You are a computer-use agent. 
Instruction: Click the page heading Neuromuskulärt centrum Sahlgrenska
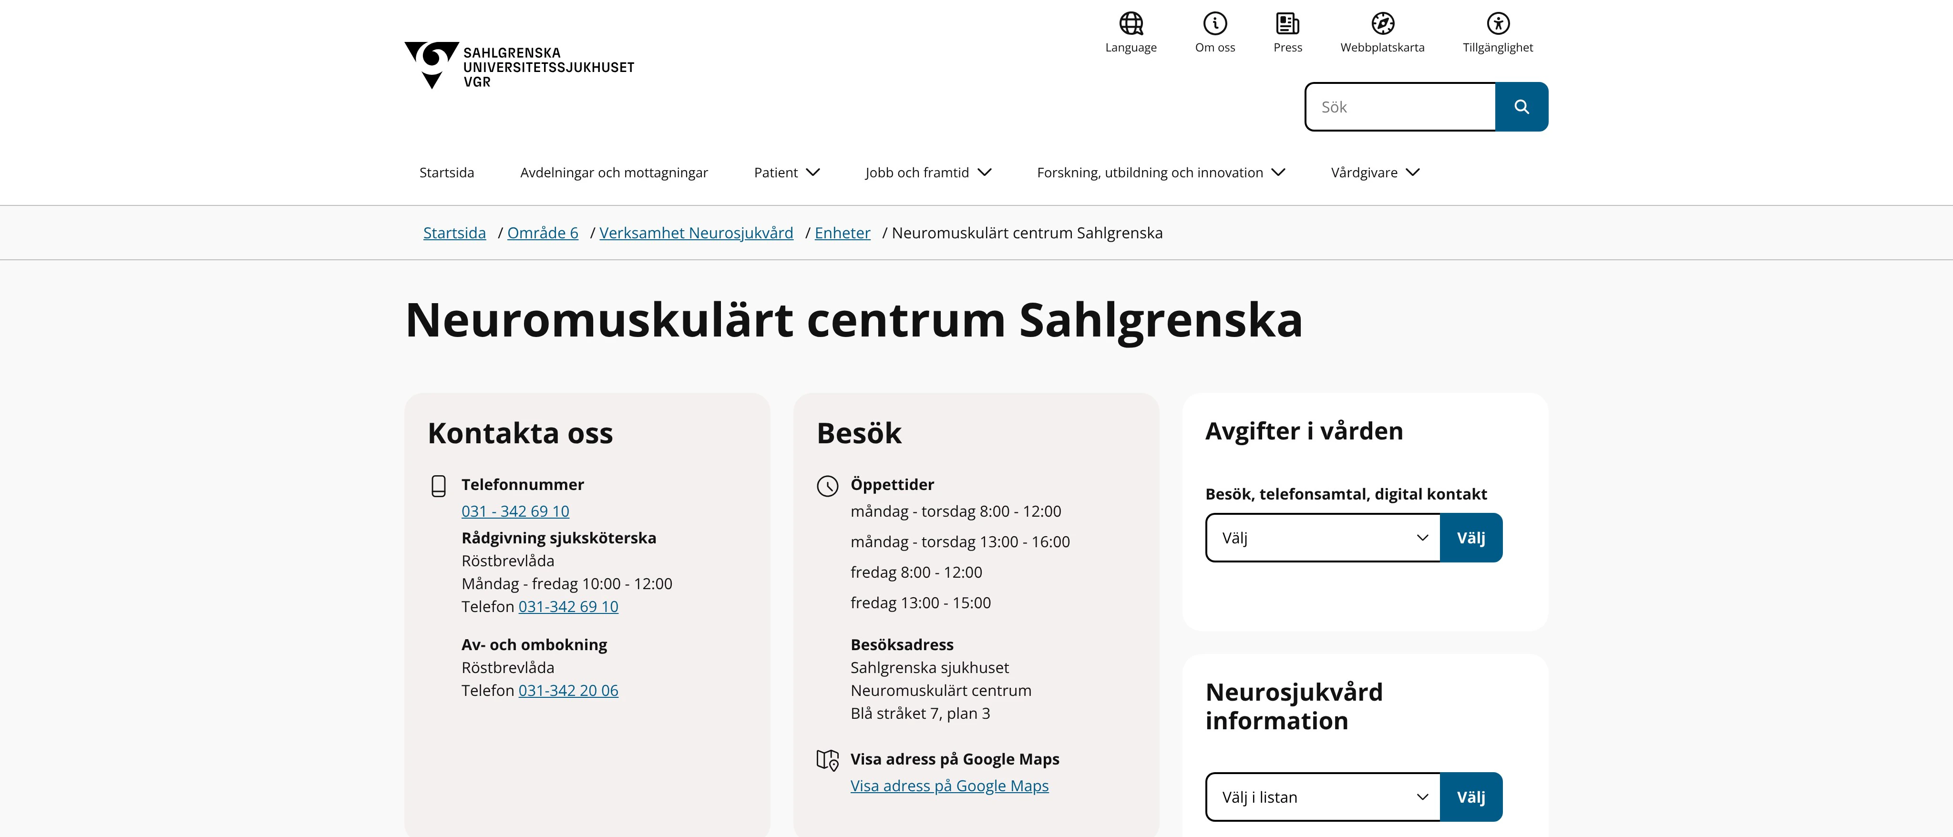(853, 321)
